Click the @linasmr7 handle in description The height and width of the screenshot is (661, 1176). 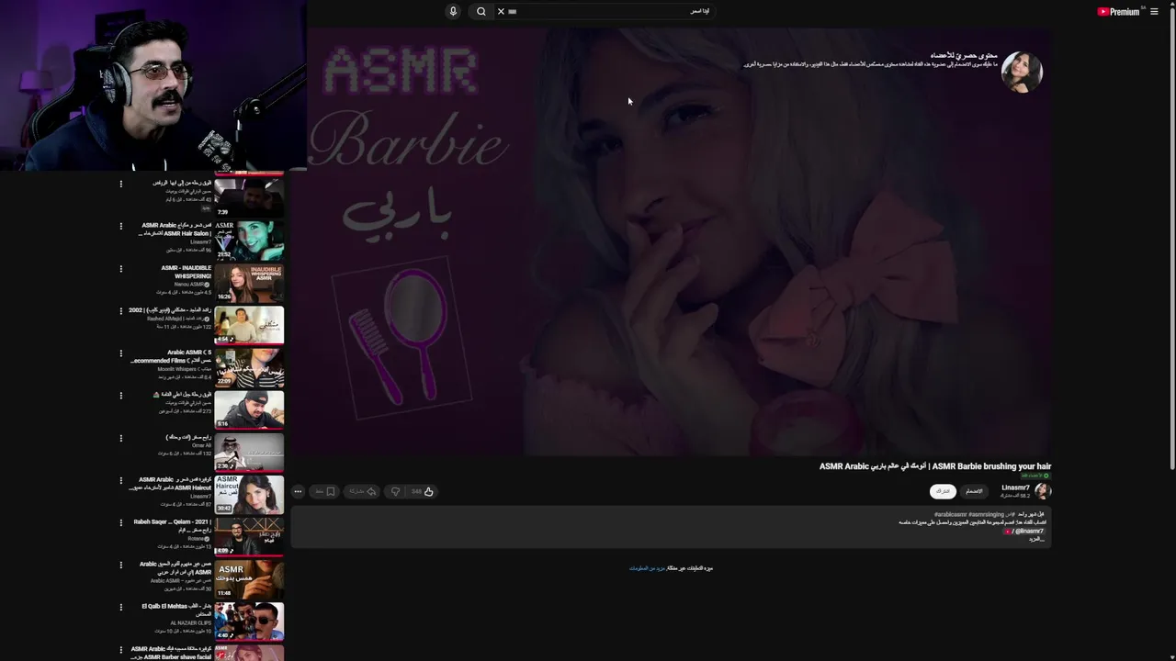point(1029,532)
